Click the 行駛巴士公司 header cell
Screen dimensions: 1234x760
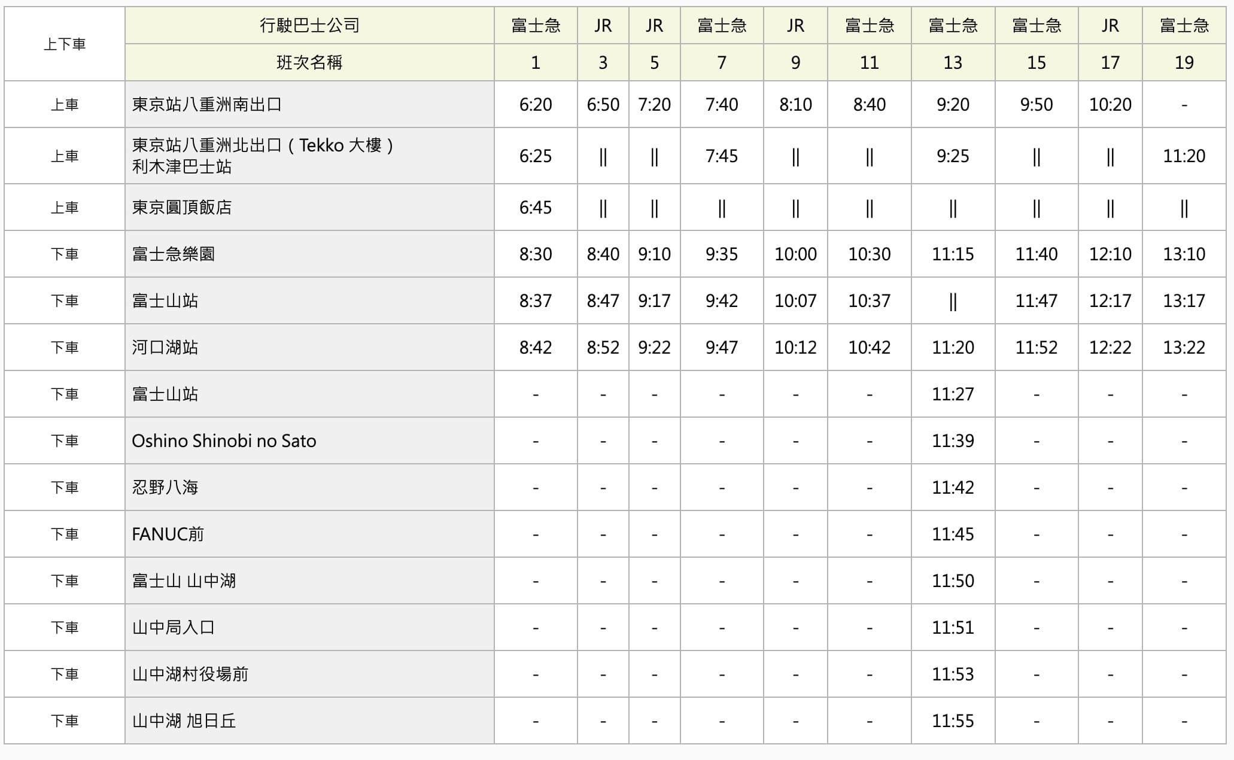coord(309,25)
